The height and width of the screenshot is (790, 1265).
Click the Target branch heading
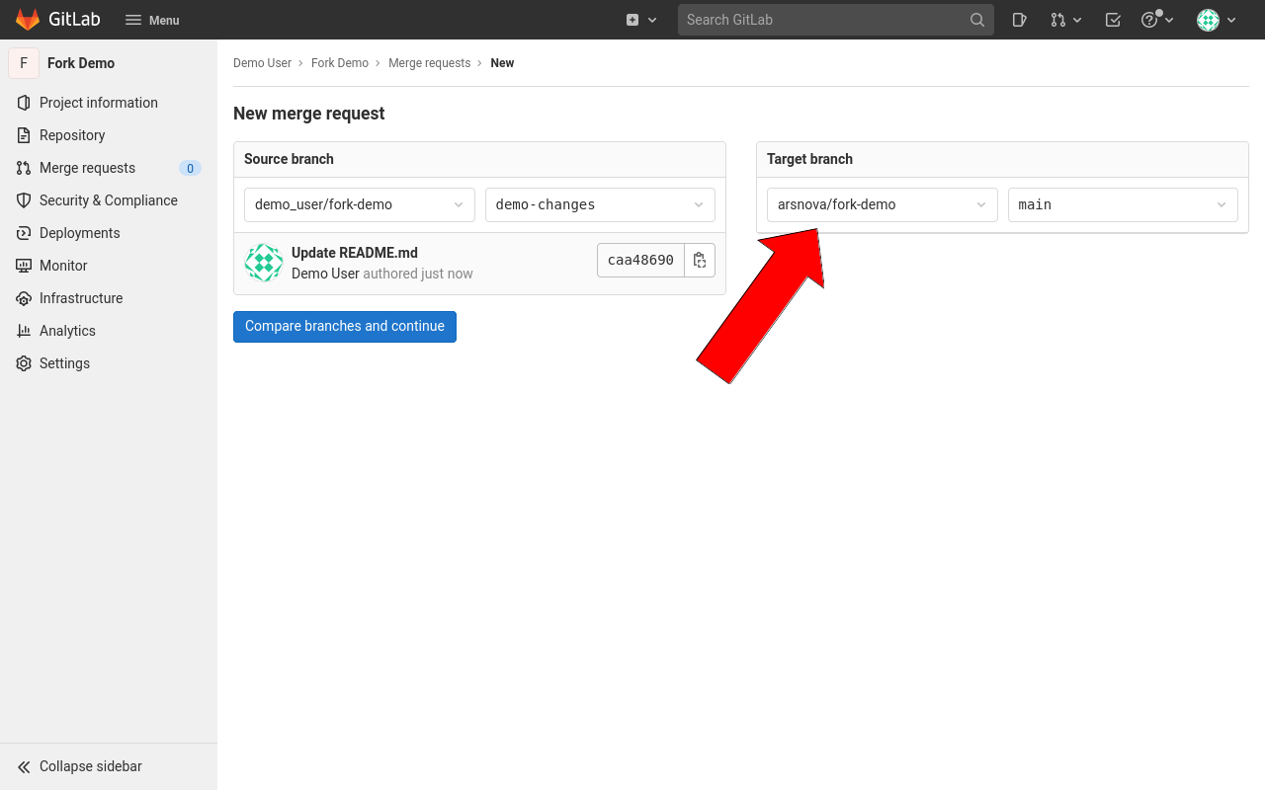(809, 159)
